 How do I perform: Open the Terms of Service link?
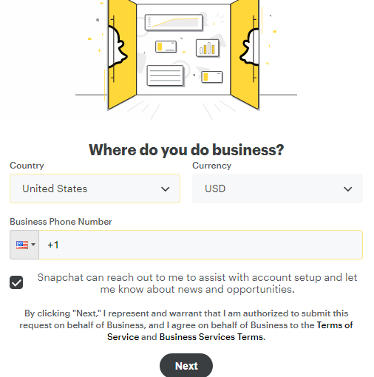(230, 331)
